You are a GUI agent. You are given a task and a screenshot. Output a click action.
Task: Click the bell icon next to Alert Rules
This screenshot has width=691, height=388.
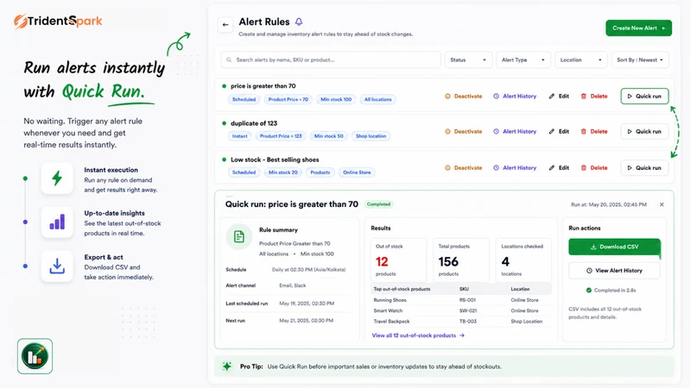click(299, 22)
